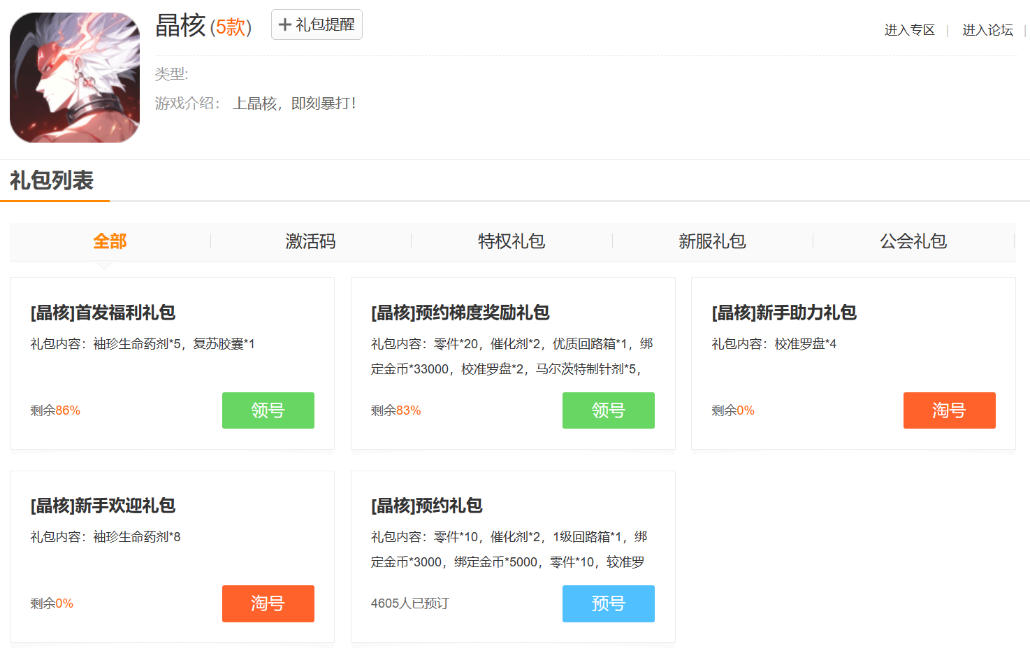Switch to the 激活码 tab
Screen dimensions: 1030x658
tap(310, 241)
